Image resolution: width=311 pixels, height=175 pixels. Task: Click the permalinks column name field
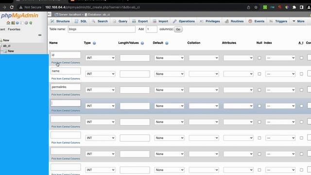[x=66, y=87]
